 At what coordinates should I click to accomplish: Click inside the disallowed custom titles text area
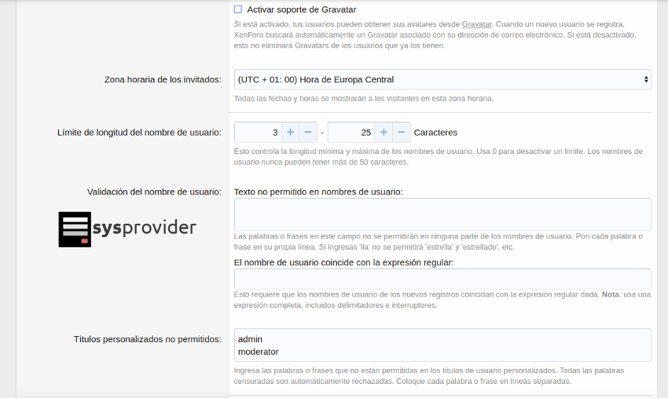tap(442, 345)
